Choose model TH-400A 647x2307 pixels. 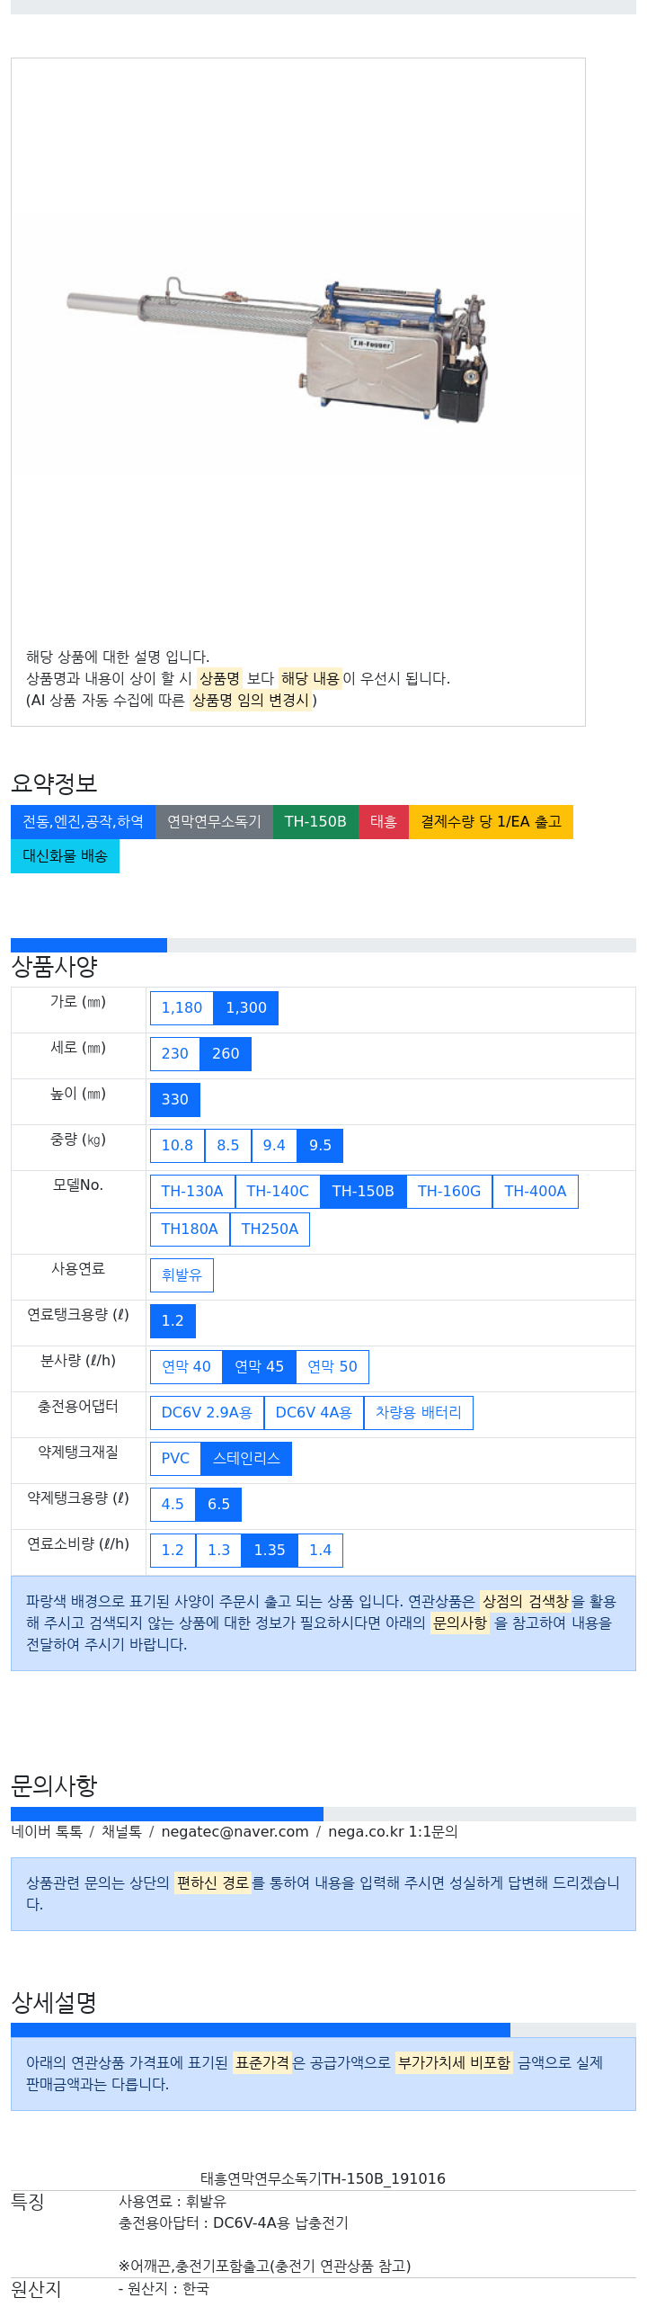pos(536,1192)
